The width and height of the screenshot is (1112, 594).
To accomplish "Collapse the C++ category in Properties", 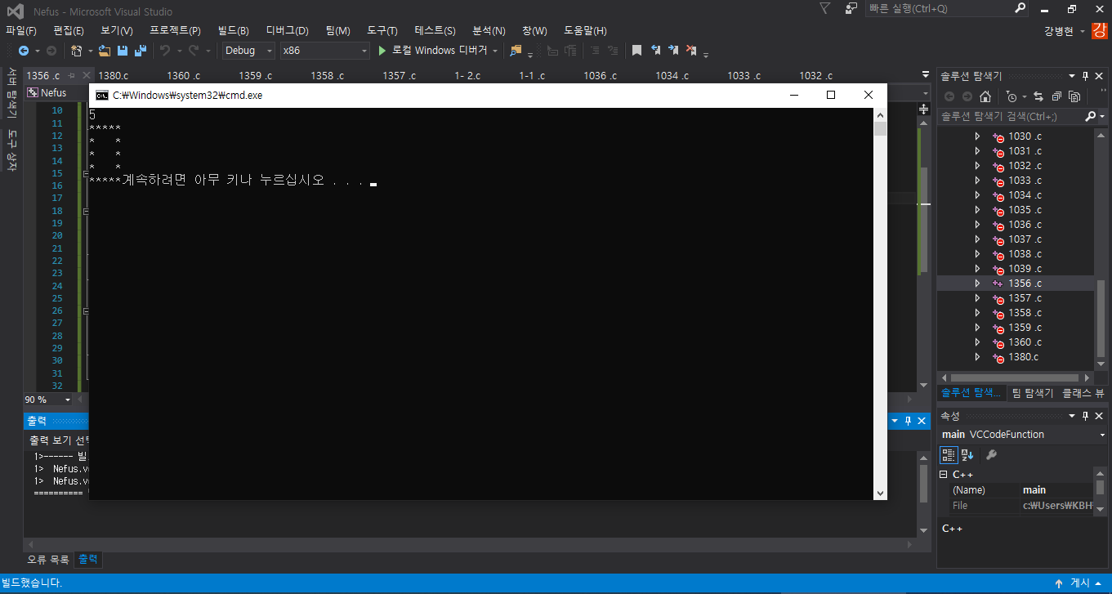I will (943, 475).
